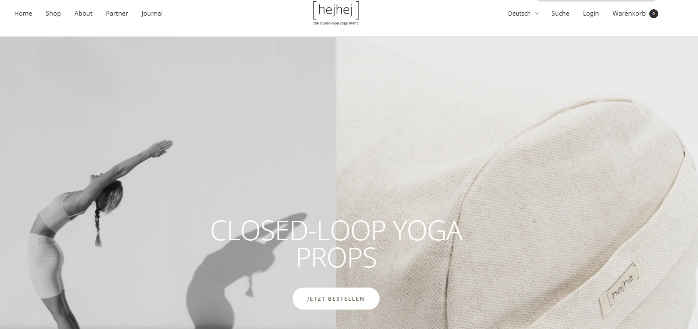Click the closed-loop yoga brand tagline

[336, 23]
